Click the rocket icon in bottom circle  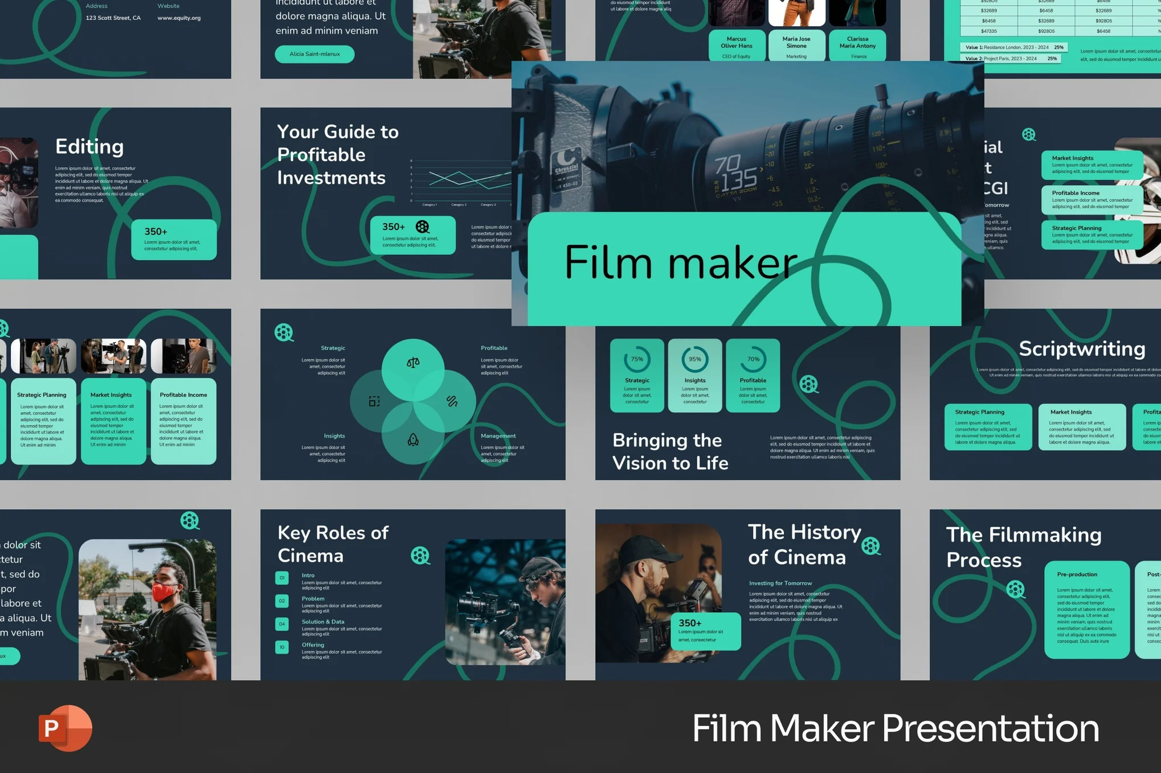pyautogui.click(x=413, y=439)
